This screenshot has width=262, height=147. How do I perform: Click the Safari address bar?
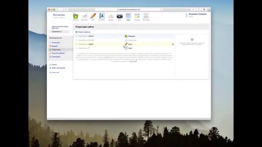coord(129,10)
